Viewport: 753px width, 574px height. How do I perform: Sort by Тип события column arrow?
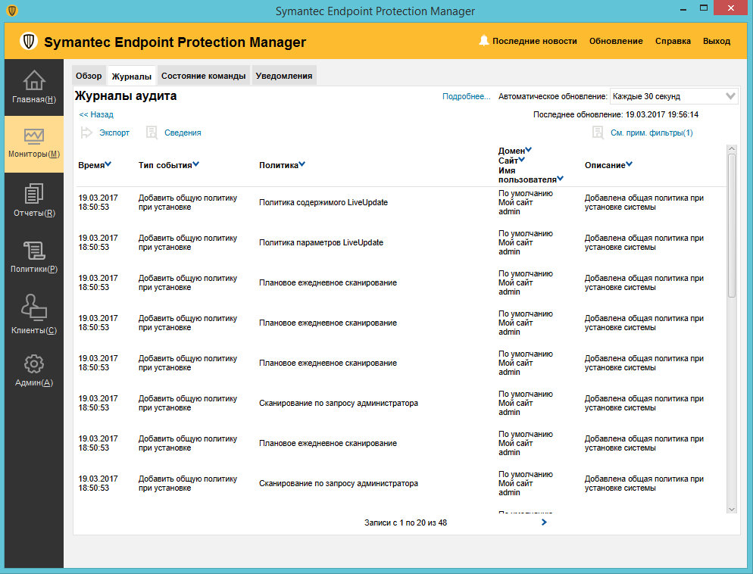click(x=196, y=164)
